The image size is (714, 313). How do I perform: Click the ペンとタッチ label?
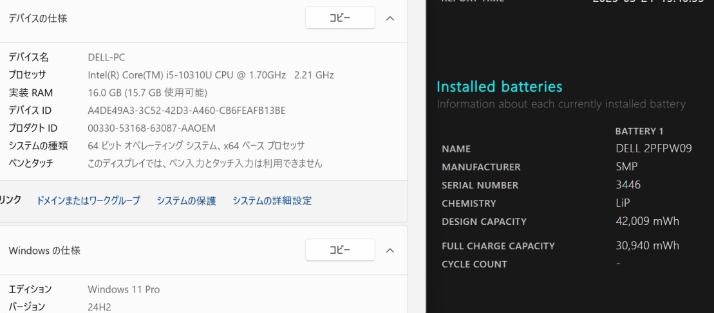[31, 163]
